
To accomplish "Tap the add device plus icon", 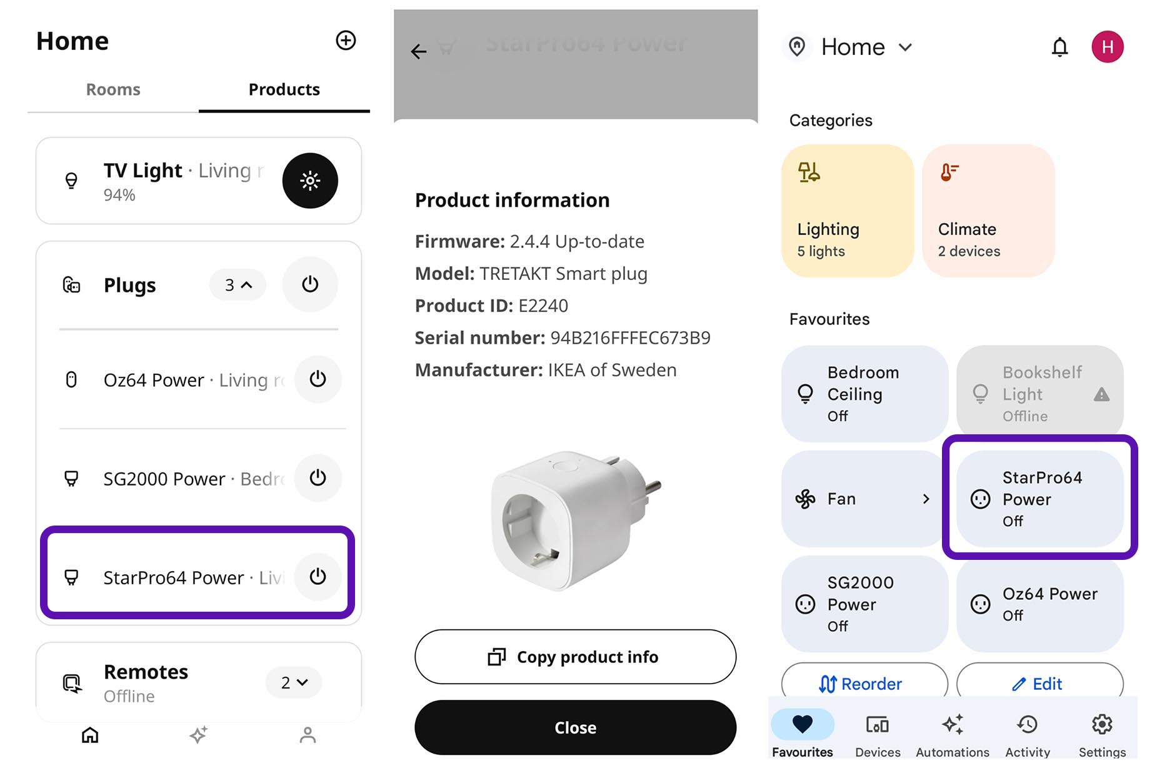I will 346,41.
